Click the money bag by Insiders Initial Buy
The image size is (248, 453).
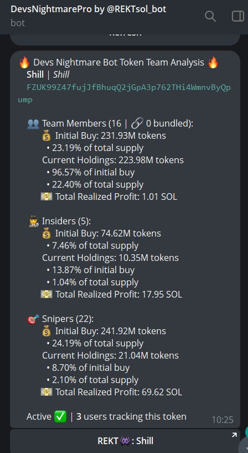(x=46, y=233)
